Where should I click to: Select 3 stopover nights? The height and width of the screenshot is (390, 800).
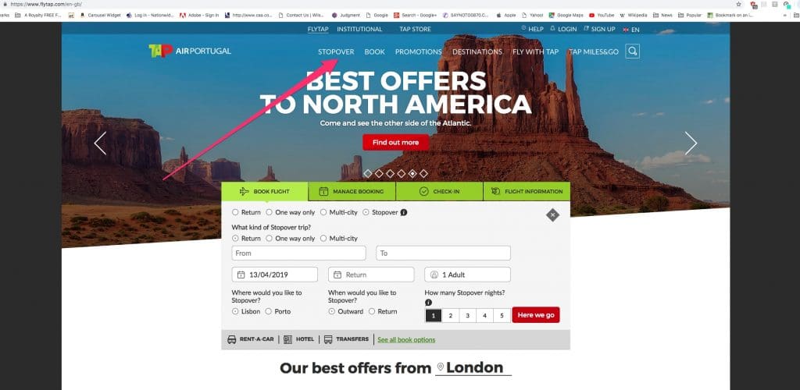coord(467,316)
